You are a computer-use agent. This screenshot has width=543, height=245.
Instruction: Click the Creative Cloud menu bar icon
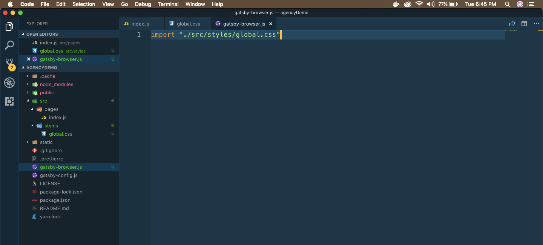(407, 4)
